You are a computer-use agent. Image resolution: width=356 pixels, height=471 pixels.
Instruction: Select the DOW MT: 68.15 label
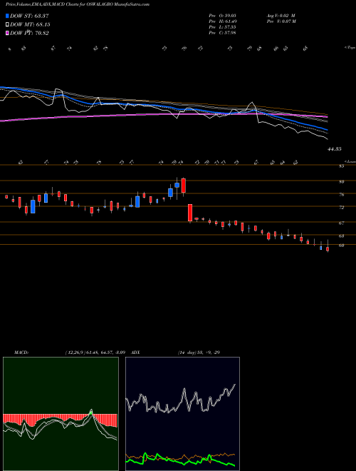[30, 25]
